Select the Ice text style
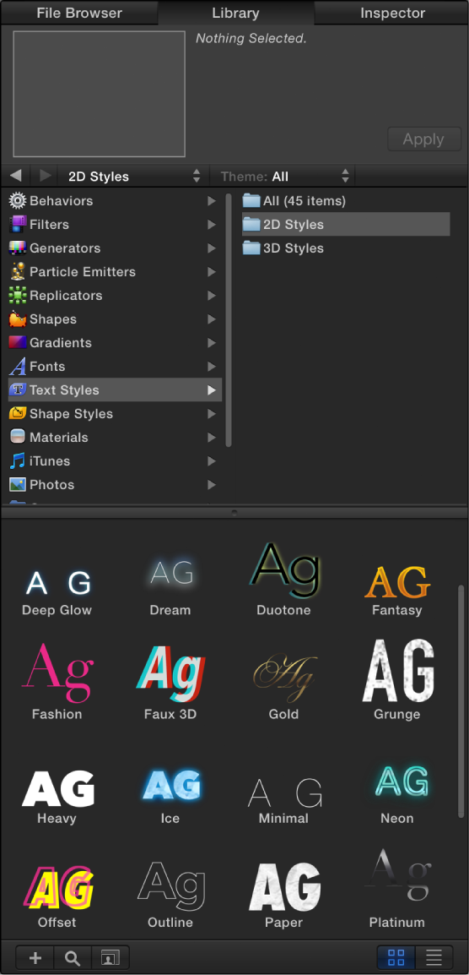Viewport: 469px width, 975px height. click(170, 797)
